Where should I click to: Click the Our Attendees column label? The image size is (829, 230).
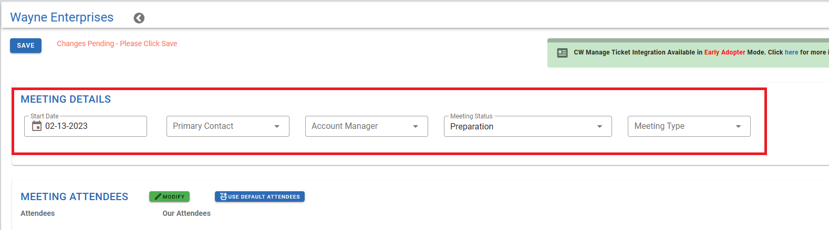point(186,213)
